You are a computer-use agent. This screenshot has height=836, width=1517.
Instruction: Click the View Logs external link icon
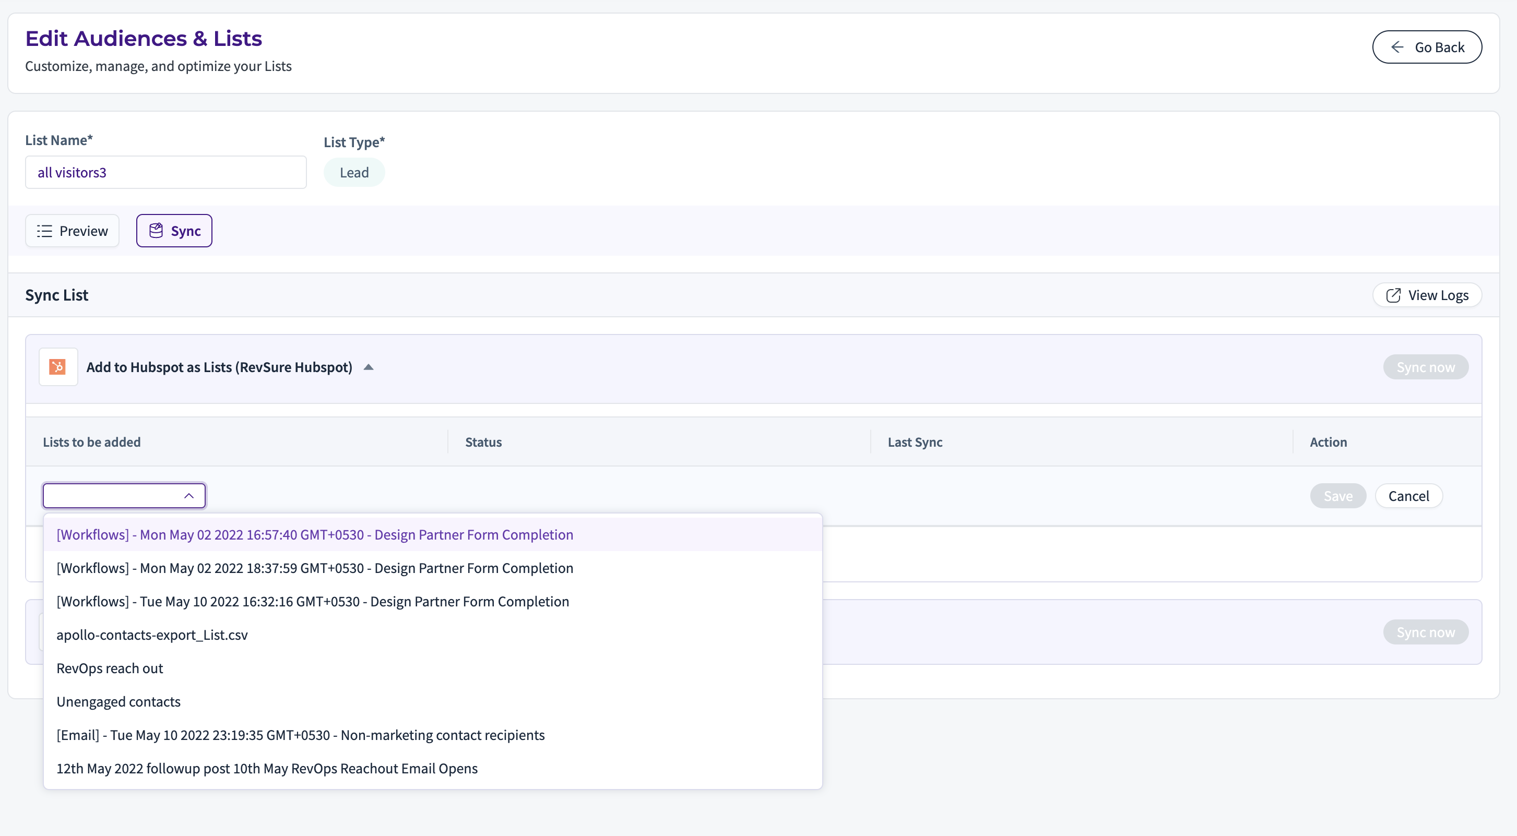1393,295
